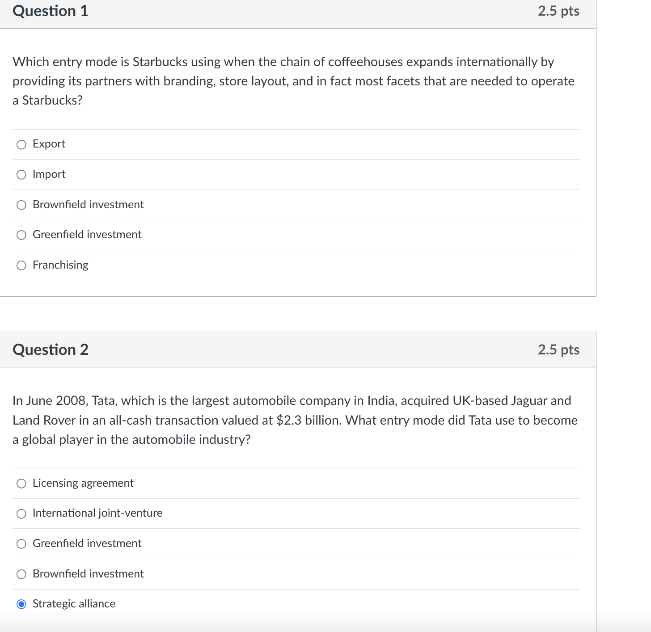Image resolution: width=651 pixels, height=632 pixels.
Task: Select Franchising as the answer
Action: point(21,265)
